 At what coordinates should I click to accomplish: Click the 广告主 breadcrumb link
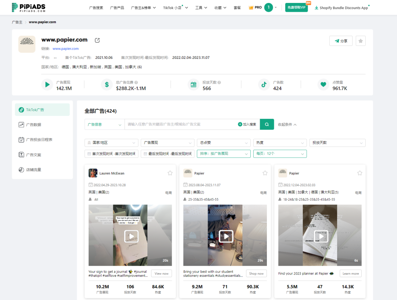tap(17, 22)
